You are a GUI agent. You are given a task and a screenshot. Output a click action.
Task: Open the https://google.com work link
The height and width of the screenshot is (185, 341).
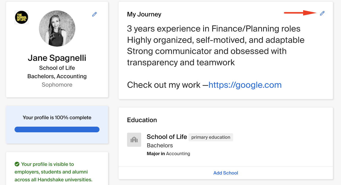click(245, 85)
